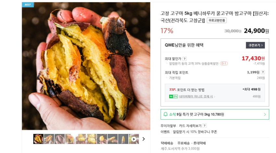276x153 pixels.
Task: Click the green N 2% Naver Pay badge
Action: click(x=173, y=96)
